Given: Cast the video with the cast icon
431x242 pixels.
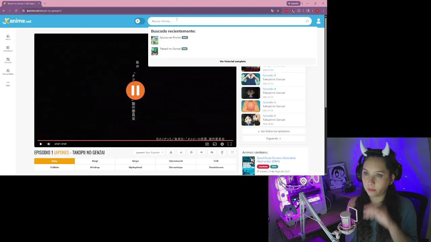Looking at the screenshot, I should coord(214,144).
